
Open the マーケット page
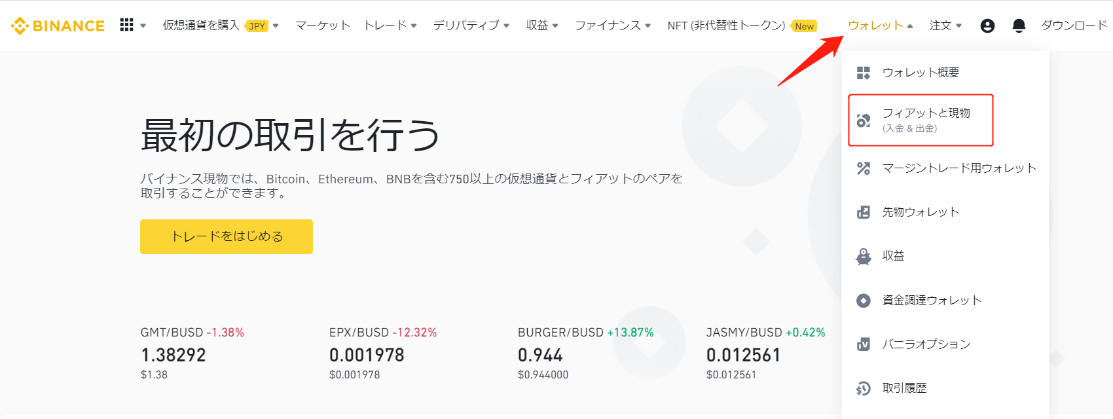coord(323,26)
